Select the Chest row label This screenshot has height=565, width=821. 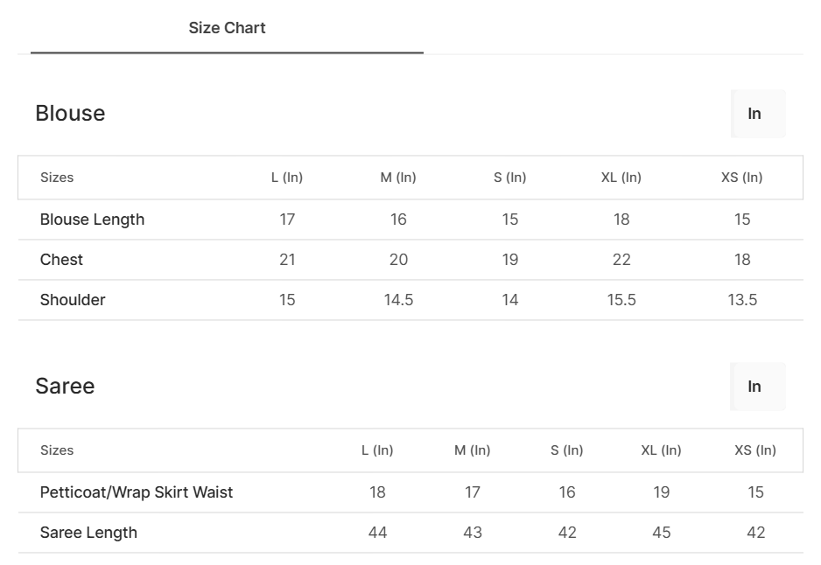tap(61, 260)
